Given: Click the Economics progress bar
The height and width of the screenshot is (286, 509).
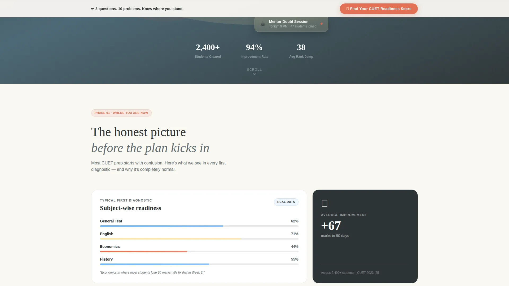Looking at the screenshot, I should click(x=199, y=252).
